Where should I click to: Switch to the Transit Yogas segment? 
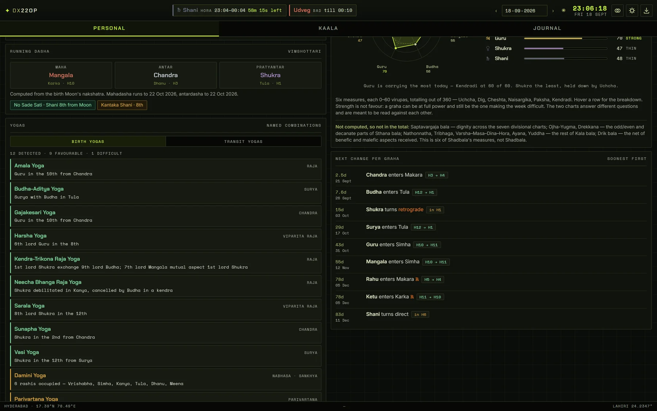tap(243, 142)
